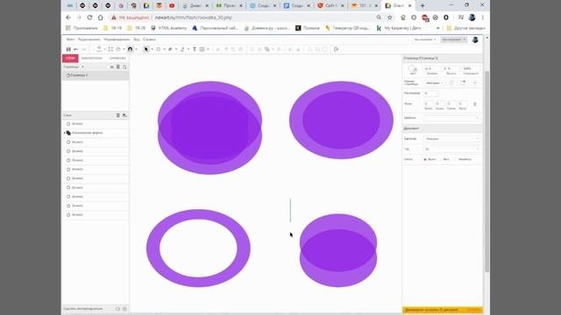The image size is (561, 315).
Task: Select the Pointer tool in the toolbar
Action: pos(146,49)
